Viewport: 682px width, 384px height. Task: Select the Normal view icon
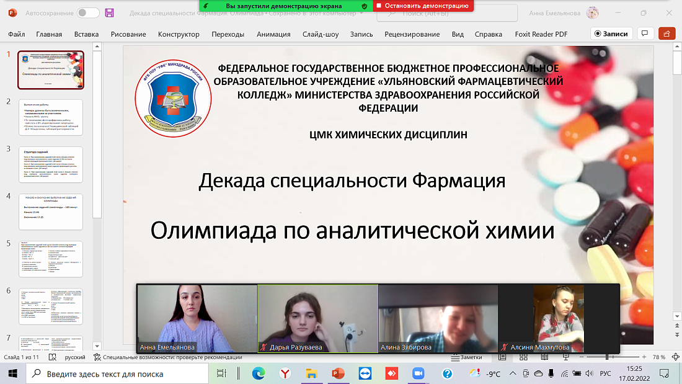tap(502, 357)
